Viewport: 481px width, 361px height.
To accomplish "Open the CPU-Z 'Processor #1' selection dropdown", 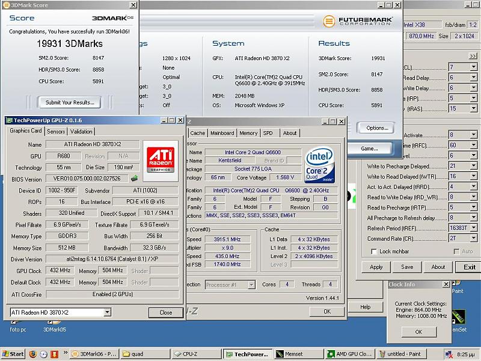I will click(x=251, y=285).
